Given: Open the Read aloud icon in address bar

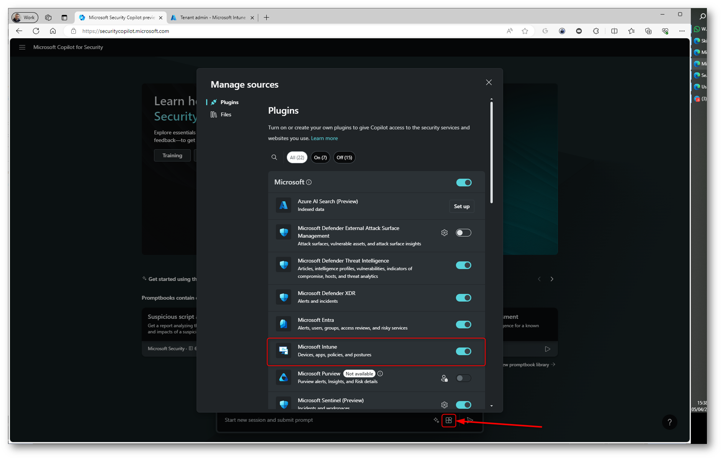Looking at the screenshot, I should tap(510, 31).
